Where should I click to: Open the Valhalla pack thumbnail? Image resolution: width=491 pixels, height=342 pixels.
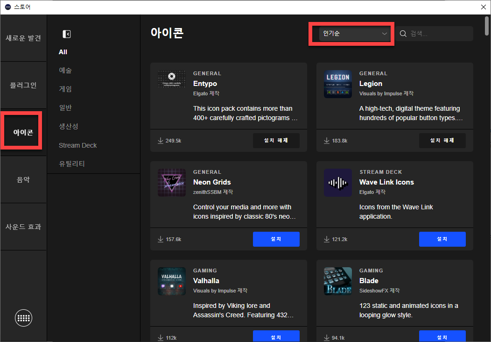coord(172,281)
